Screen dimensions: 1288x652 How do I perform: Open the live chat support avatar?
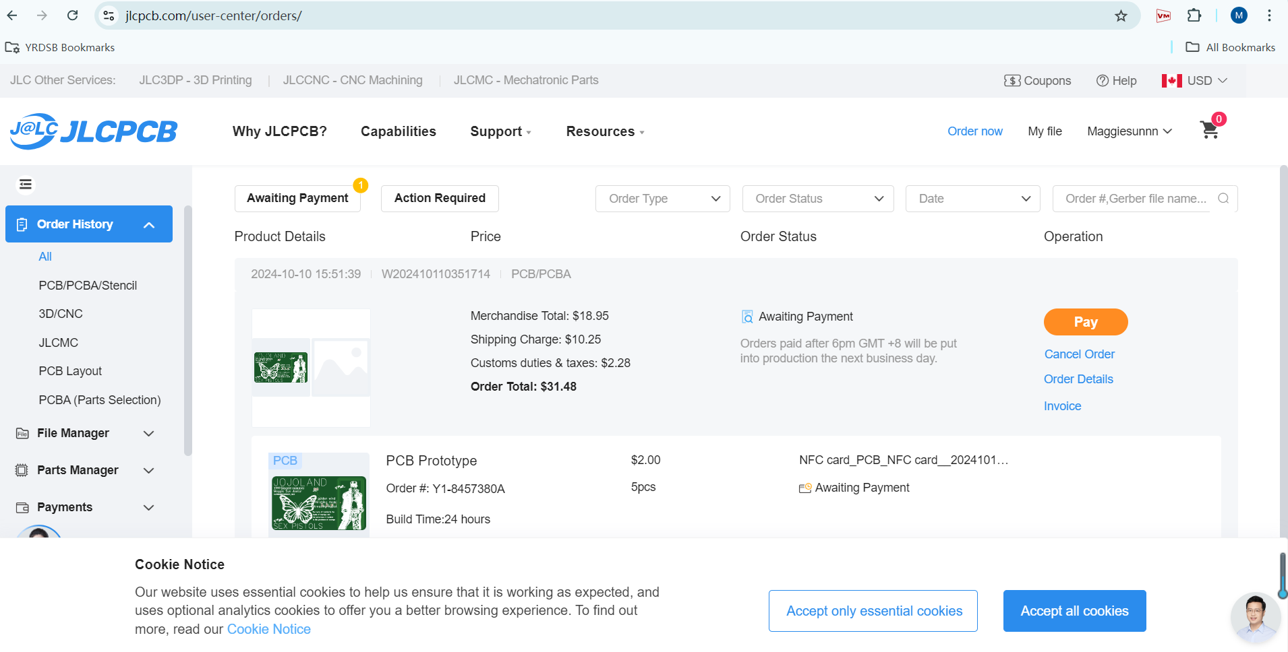tap(1255, 618)
